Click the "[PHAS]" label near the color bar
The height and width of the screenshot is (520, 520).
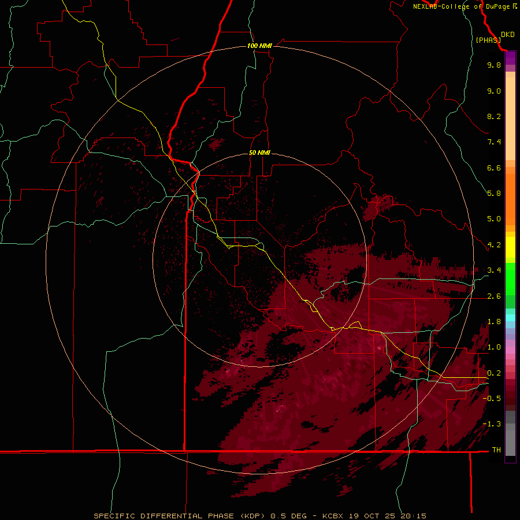click(x=488, y=40)
